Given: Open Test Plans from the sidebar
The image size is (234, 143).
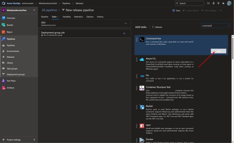Looking at the screenshot, I should (x=11, y=81).
